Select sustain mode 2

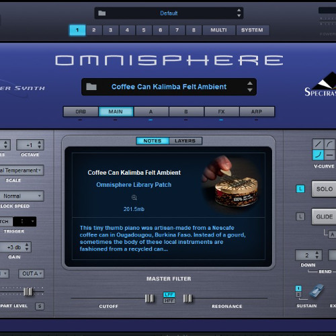point(298,294)
